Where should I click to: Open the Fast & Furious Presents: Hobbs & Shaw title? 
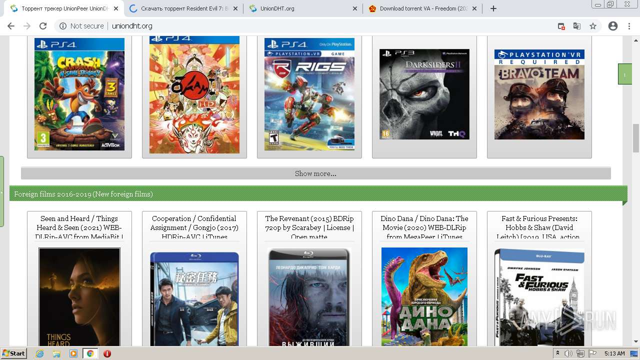539,227
